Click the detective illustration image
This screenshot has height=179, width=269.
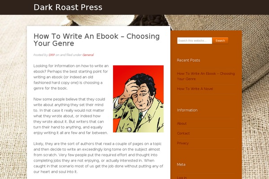138,99
